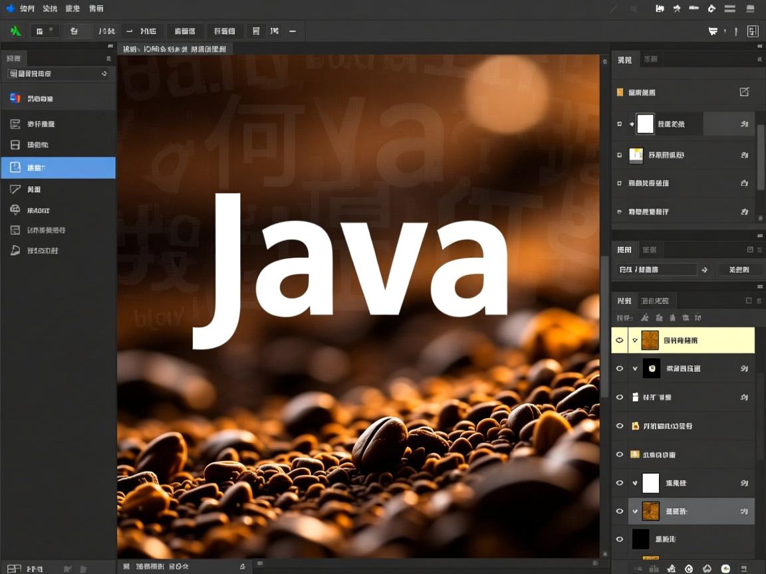
Task: Switch to the second tab in layers panel
Action: click(x=654, y=301)
